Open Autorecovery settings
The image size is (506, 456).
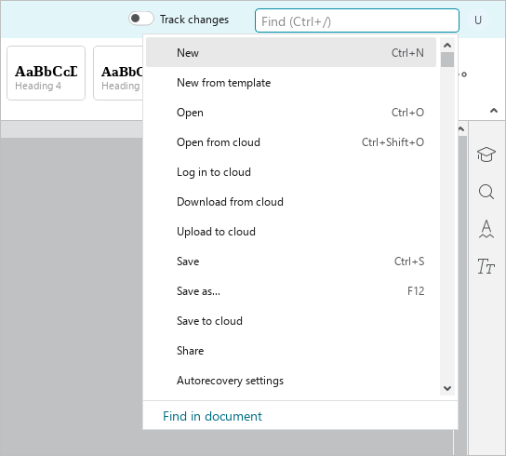(x=291, y=381)
